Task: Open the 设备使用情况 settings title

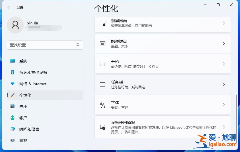Action: (123, 122)
